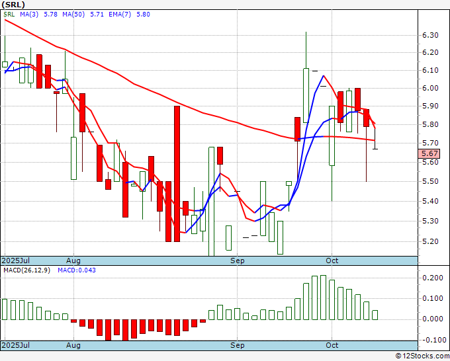The width and height of the screenshot is (450, 361).
Task: Click the last green MACD bar in October
Action: 375,315
